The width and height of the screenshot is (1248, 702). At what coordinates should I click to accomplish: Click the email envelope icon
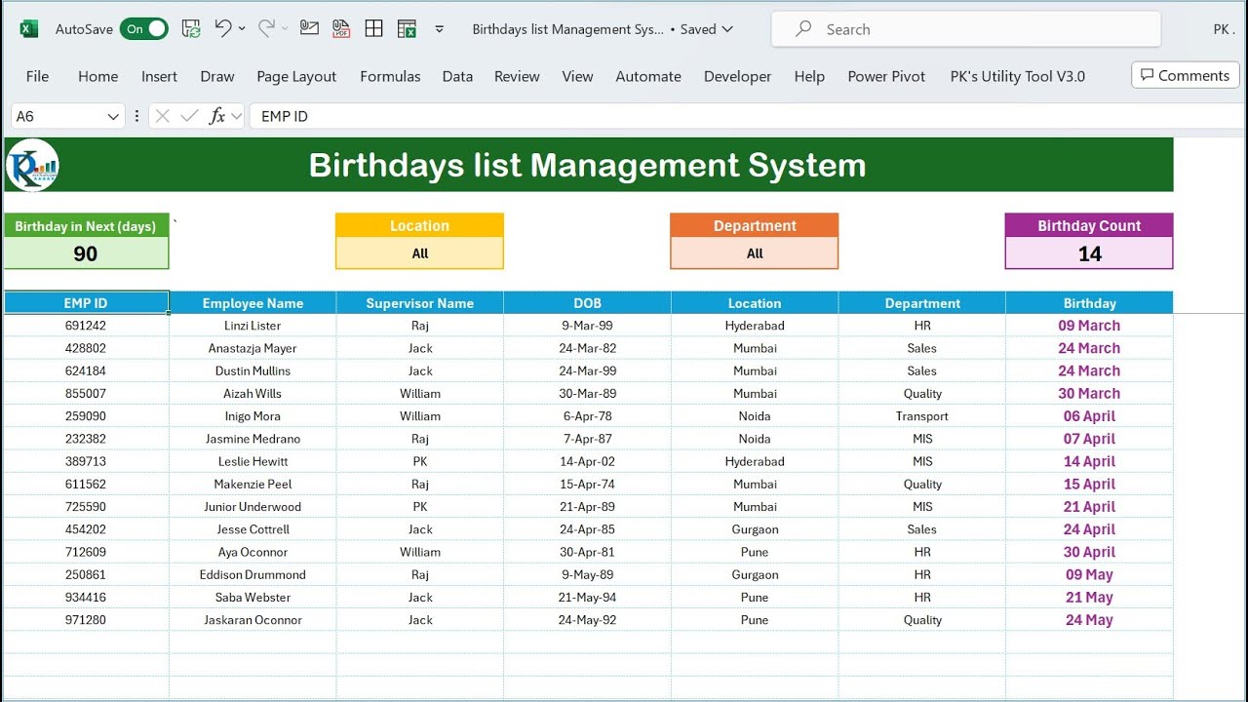tap(309, 28)
